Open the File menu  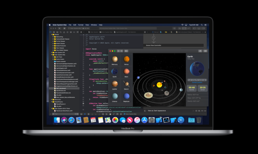[70, 25]
